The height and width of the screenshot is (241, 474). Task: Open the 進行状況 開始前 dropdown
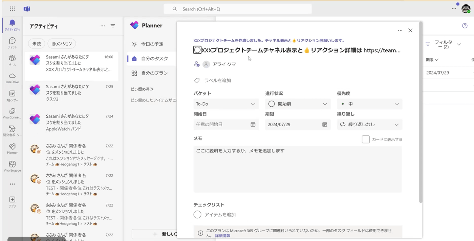(x=298, y=104)
